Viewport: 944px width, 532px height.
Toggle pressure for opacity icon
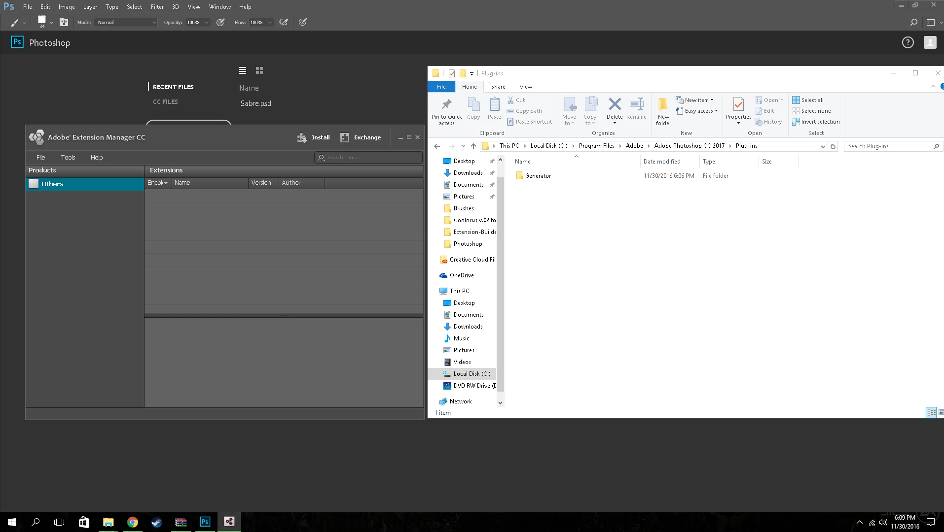point(220,22)
